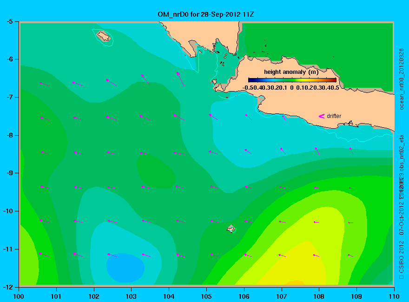Click latitude tick label "-8"

(9, 135)
